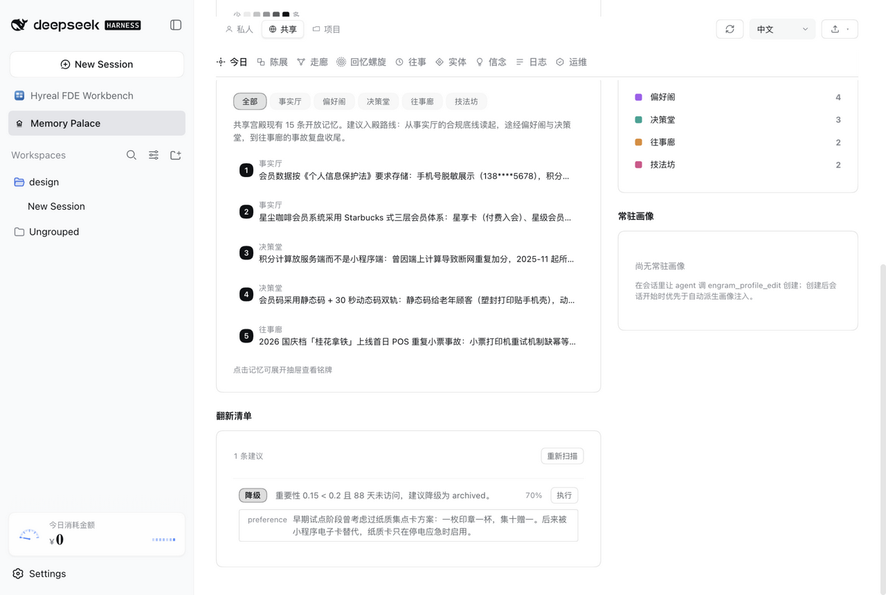Open memory item 1 about 个人信息保护法
Image resolution: width=886 pixels, height=595 pixels.
[408, 170]
